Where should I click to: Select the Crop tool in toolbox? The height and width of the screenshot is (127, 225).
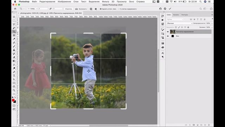coord(14,31)
